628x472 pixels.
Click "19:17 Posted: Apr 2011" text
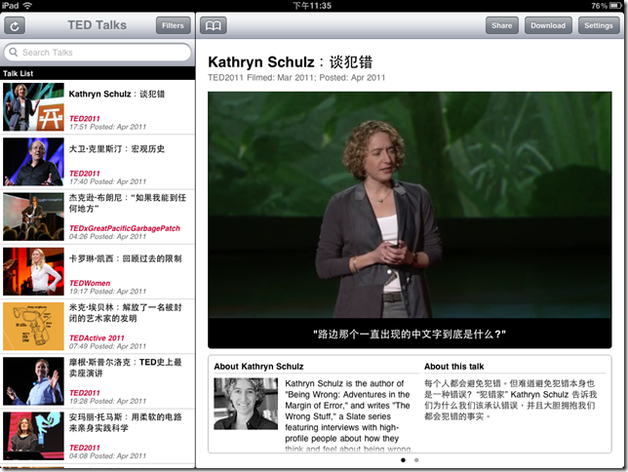click(107, 292)
